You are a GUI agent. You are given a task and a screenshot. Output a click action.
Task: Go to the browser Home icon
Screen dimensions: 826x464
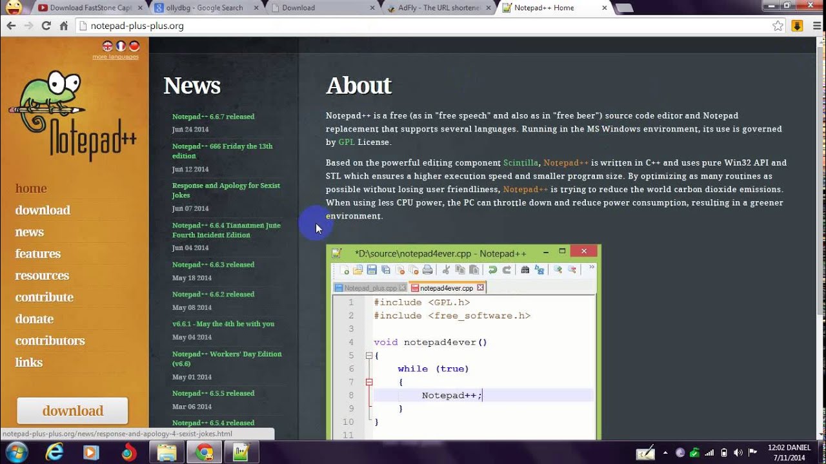[63, 26]
